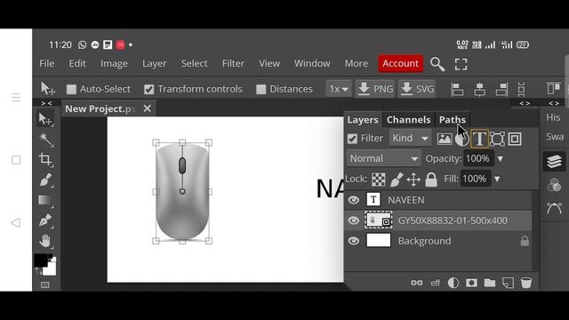Click align left edges icon
This screenshot has height=320, width=569.
point(457,89)
